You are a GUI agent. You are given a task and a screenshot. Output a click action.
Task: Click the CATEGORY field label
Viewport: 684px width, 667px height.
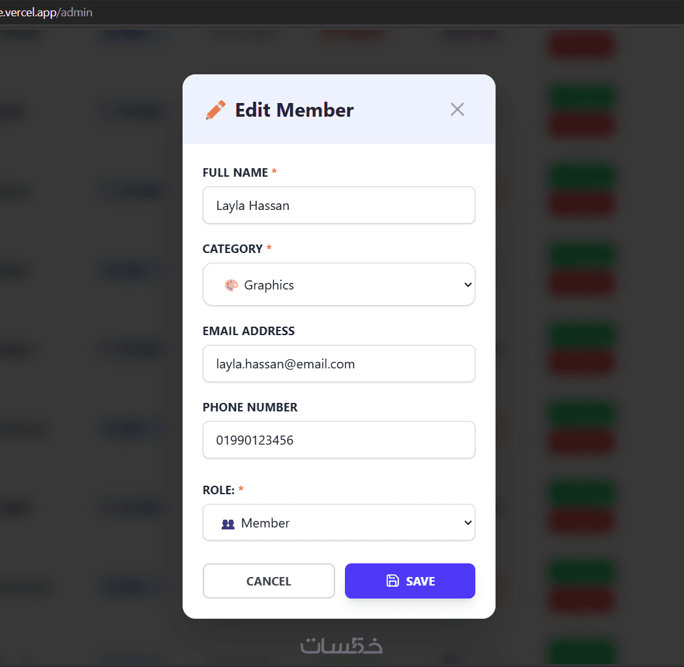pyautogui.click(x=233, y=249)
